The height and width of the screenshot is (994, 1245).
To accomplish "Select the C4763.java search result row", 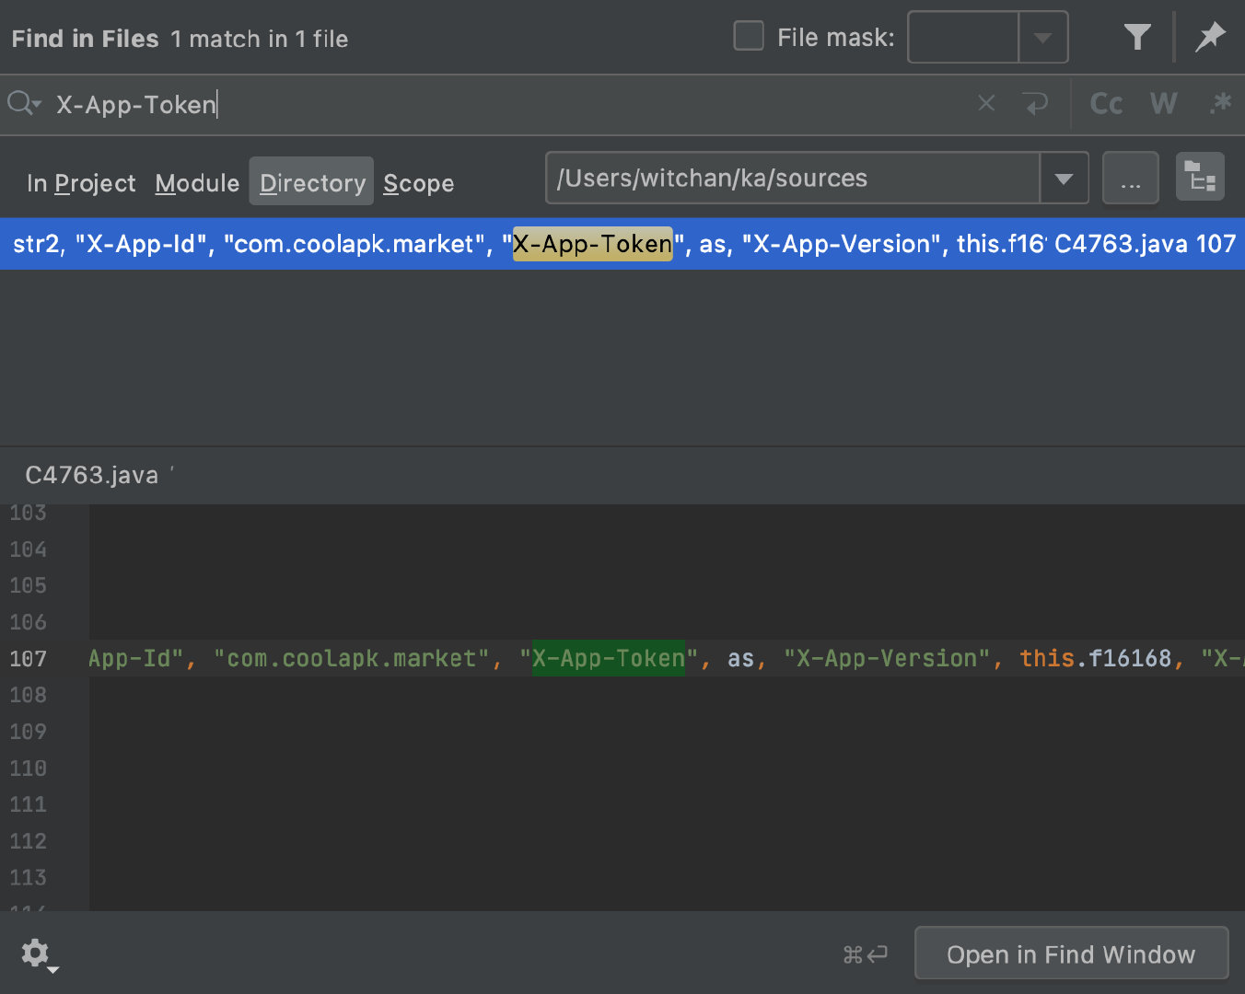I will (x=622, y=244).
